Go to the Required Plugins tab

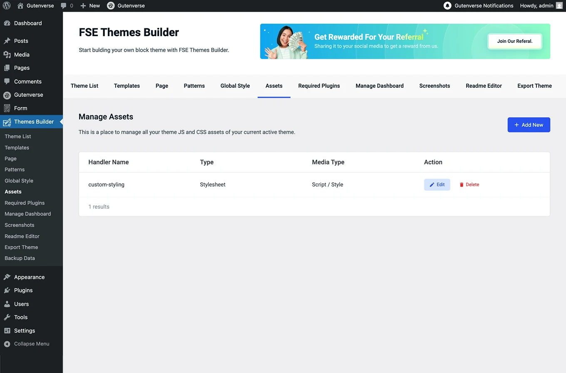coord(319,86)
